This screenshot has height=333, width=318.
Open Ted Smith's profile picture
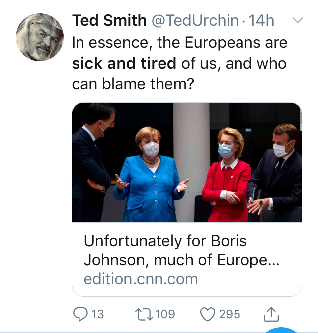[x=40, y=37]
